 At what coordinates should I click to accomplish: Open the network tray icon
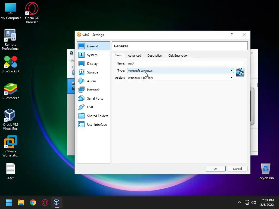point(247,202)
